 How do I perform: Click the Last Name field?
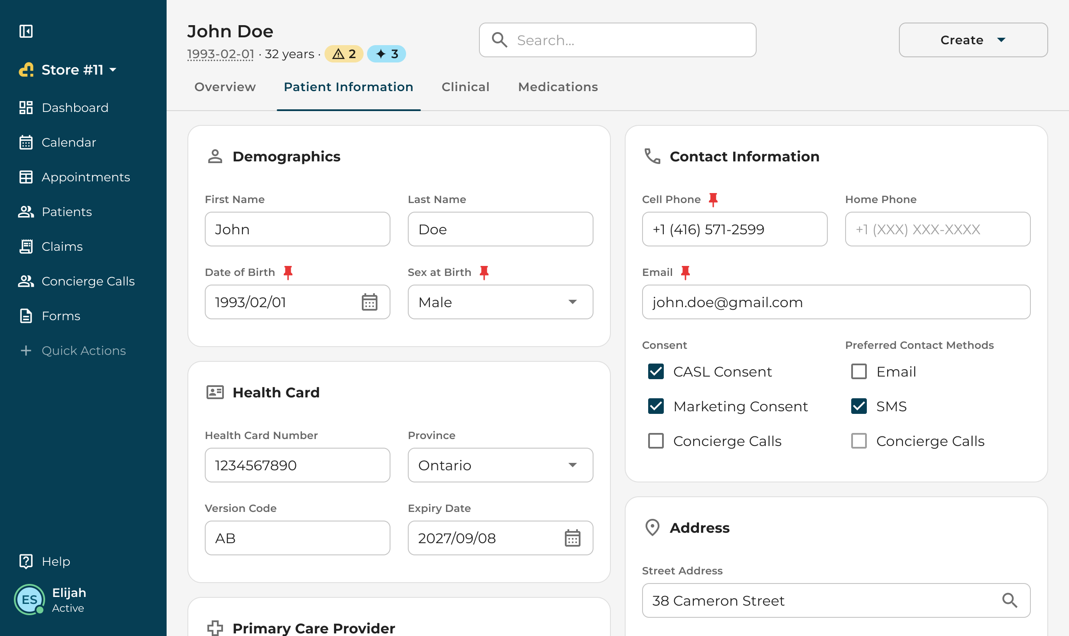[x=500, y=229]
